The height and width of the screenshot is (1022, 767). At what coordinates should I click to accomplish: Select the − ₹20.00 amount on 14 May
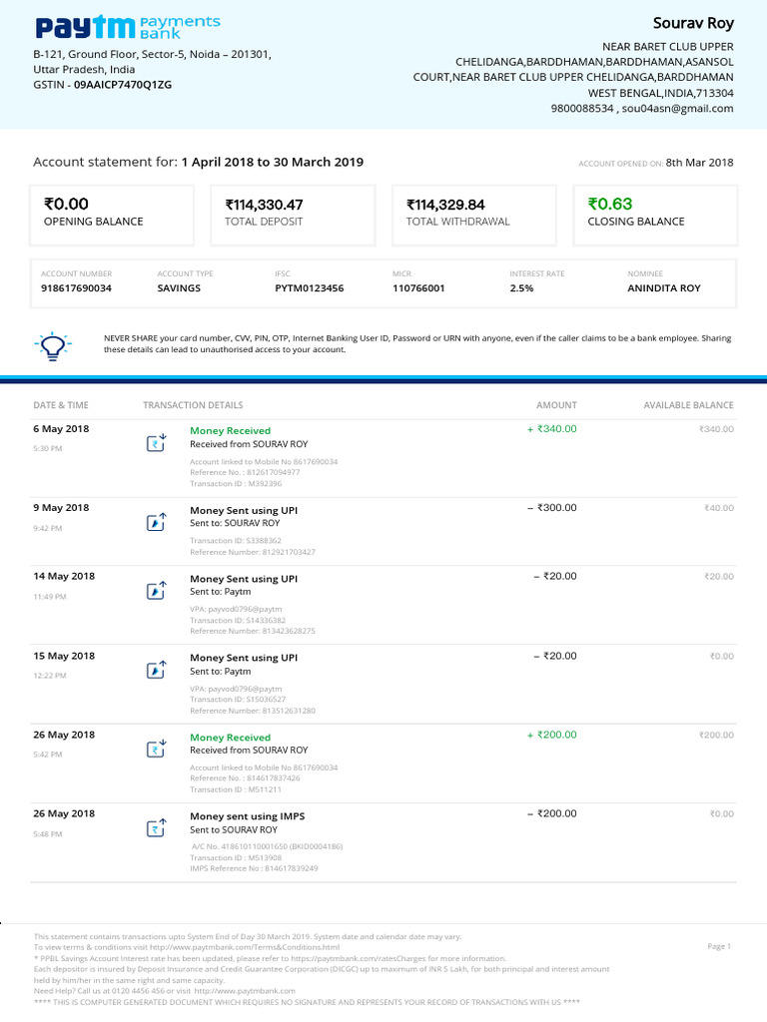coord(555,576)
